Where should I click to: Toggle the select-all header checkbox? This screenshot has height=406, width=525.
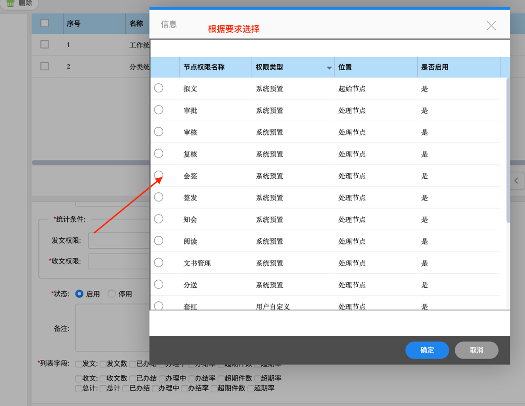[x=44, y=23]
